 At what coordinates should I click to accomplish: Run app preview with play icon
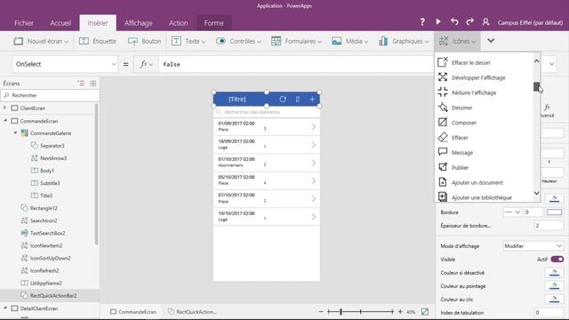(x=438, y=22)
